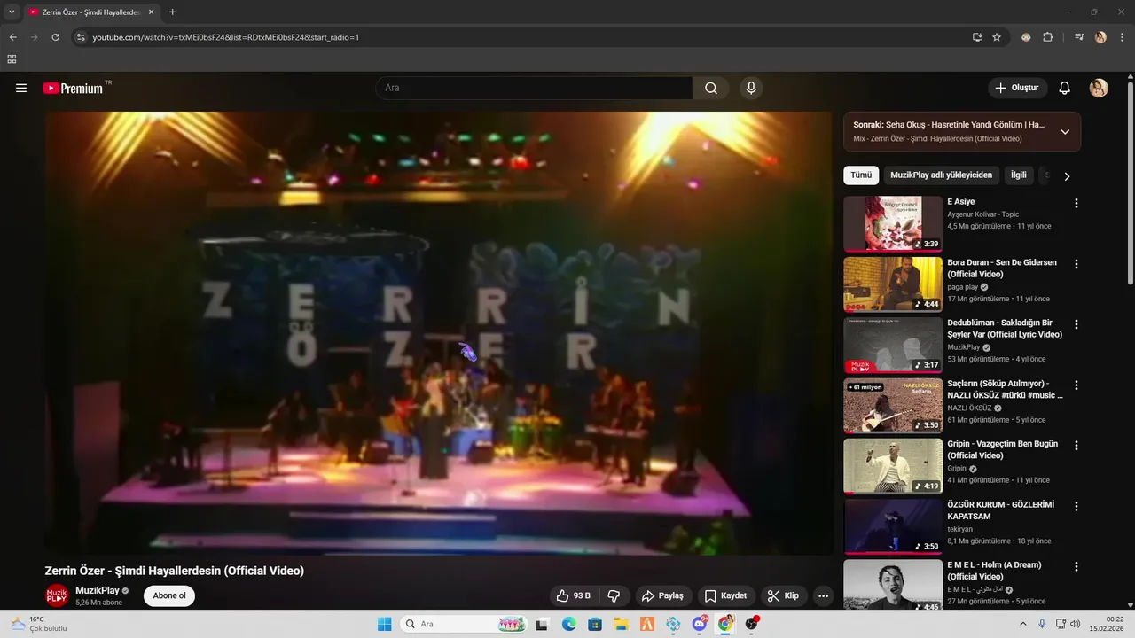
Task: Open options for Bora Duran video
Action: coord(1076,264)
